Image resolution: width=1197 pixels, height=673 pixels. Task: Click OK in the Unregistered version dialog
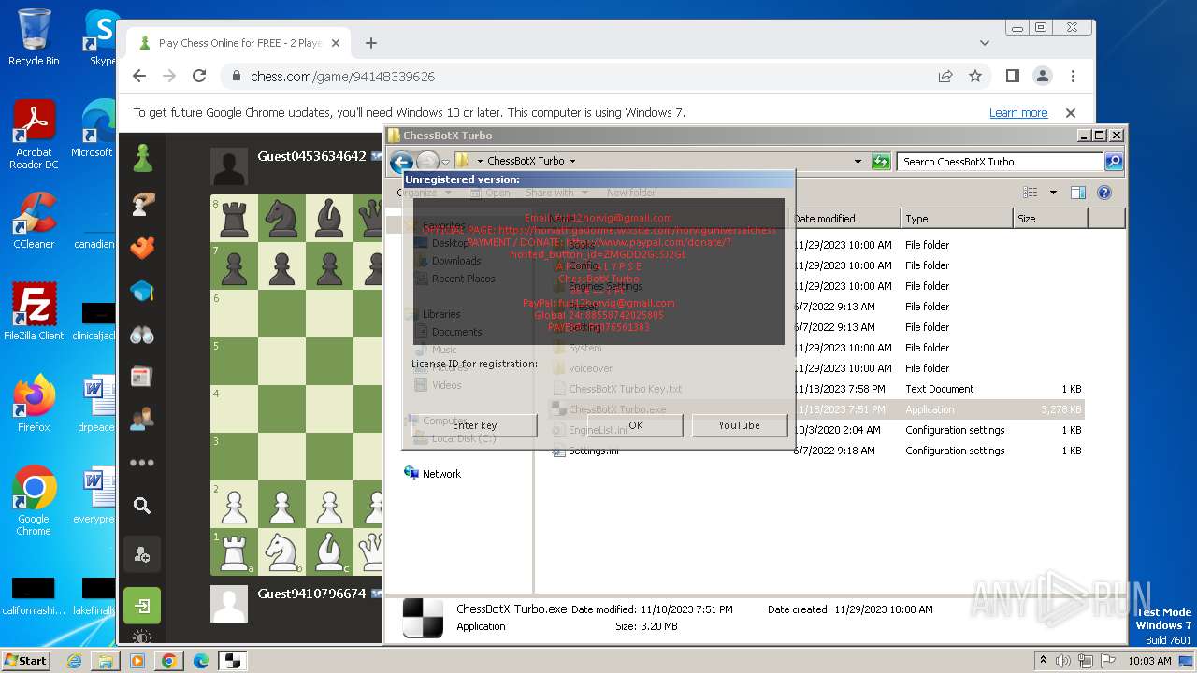click(636, 425)
